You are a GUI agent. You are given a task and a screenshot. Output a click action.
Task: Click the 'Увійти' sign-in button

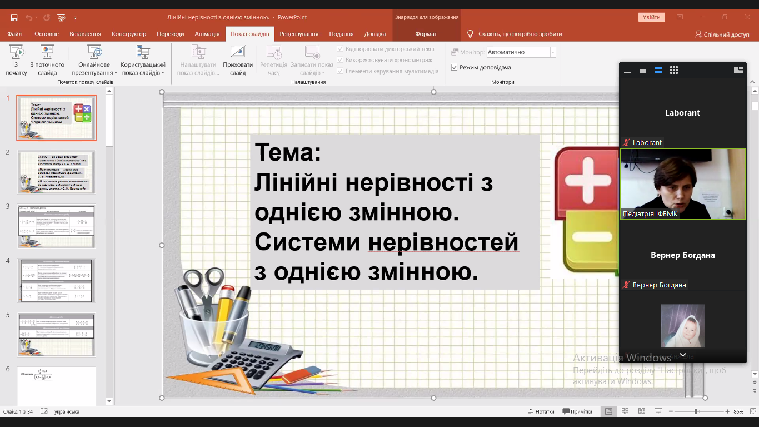point(650,17)
